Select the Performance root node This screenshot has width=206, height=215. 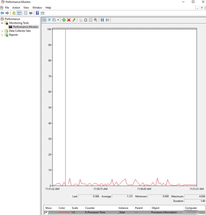point(12,19)
